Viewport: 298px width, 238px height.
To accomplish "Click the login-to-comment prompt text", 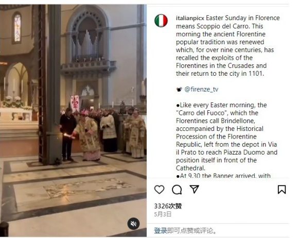I will pyautogui.click(x=185, y=230).
